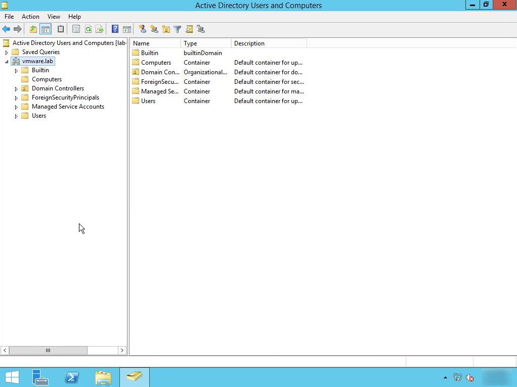517x387 pixels.
Task: Open the View menu
Action: pyautogui.click(x=53, y=16)
